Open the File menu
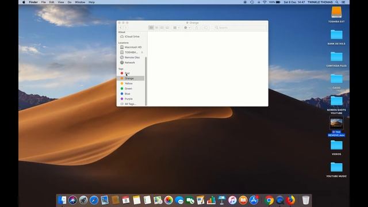 [44, 2]
